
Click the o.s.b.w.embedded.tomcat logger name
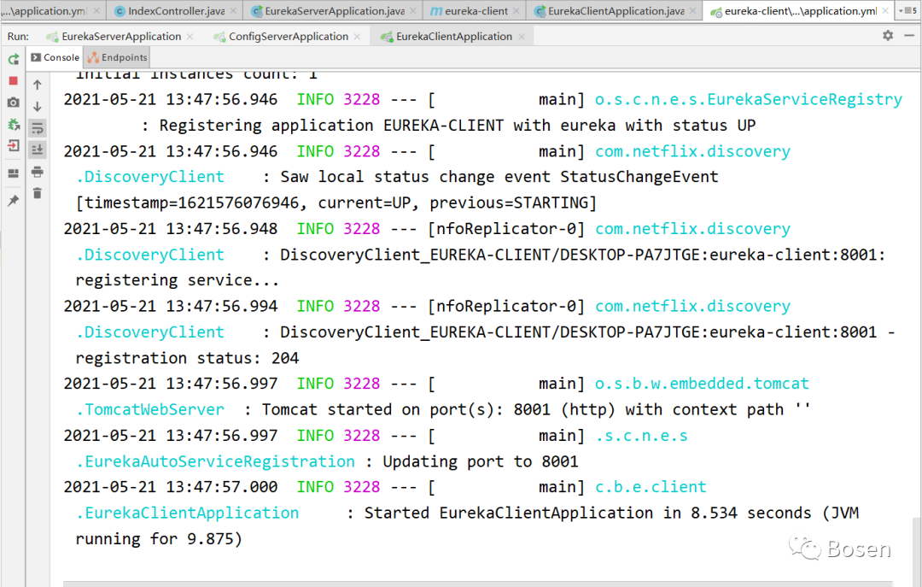click(x=702, y=384)
